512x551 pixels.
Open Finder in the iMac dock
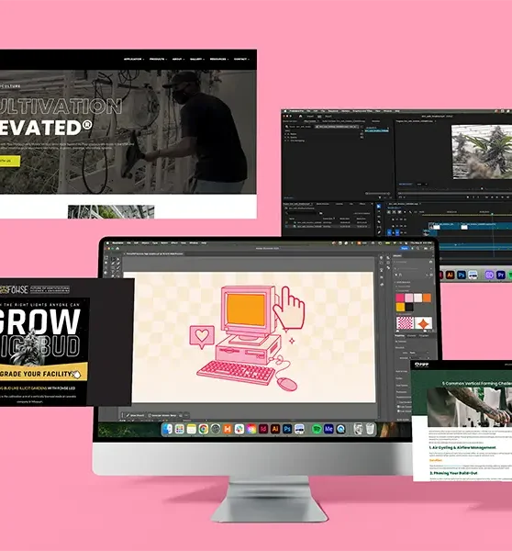[x=167, y=429]
